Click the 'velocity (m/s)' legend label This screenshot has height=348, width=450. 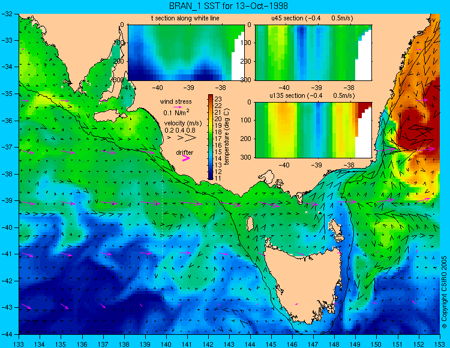point(183,124)
